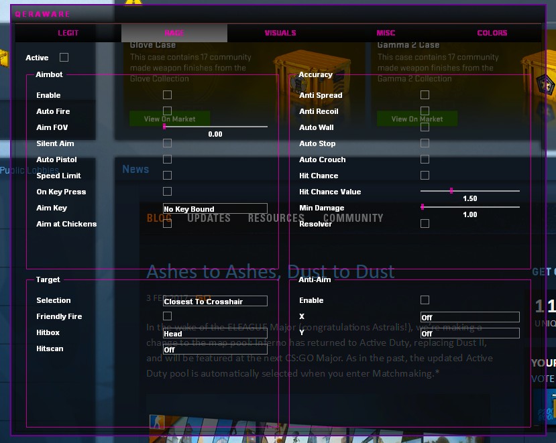
Task: Toggle the Silent Aim checkbox
Action: tap(168, 143)
